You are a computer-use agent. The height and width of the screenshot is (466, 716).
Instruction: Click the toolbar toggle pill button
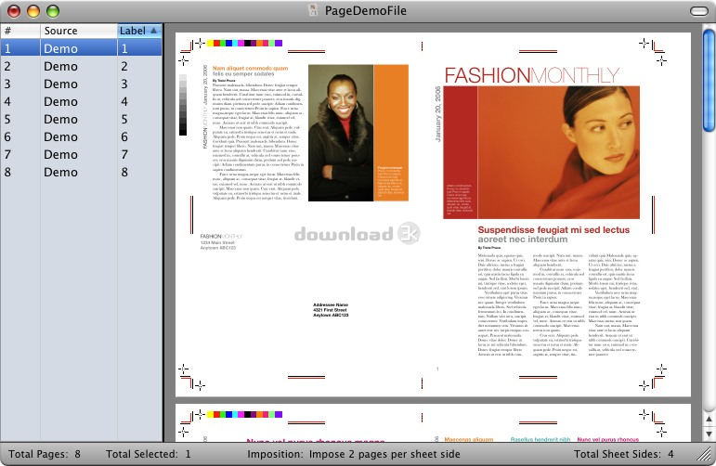tap(698, 11)
